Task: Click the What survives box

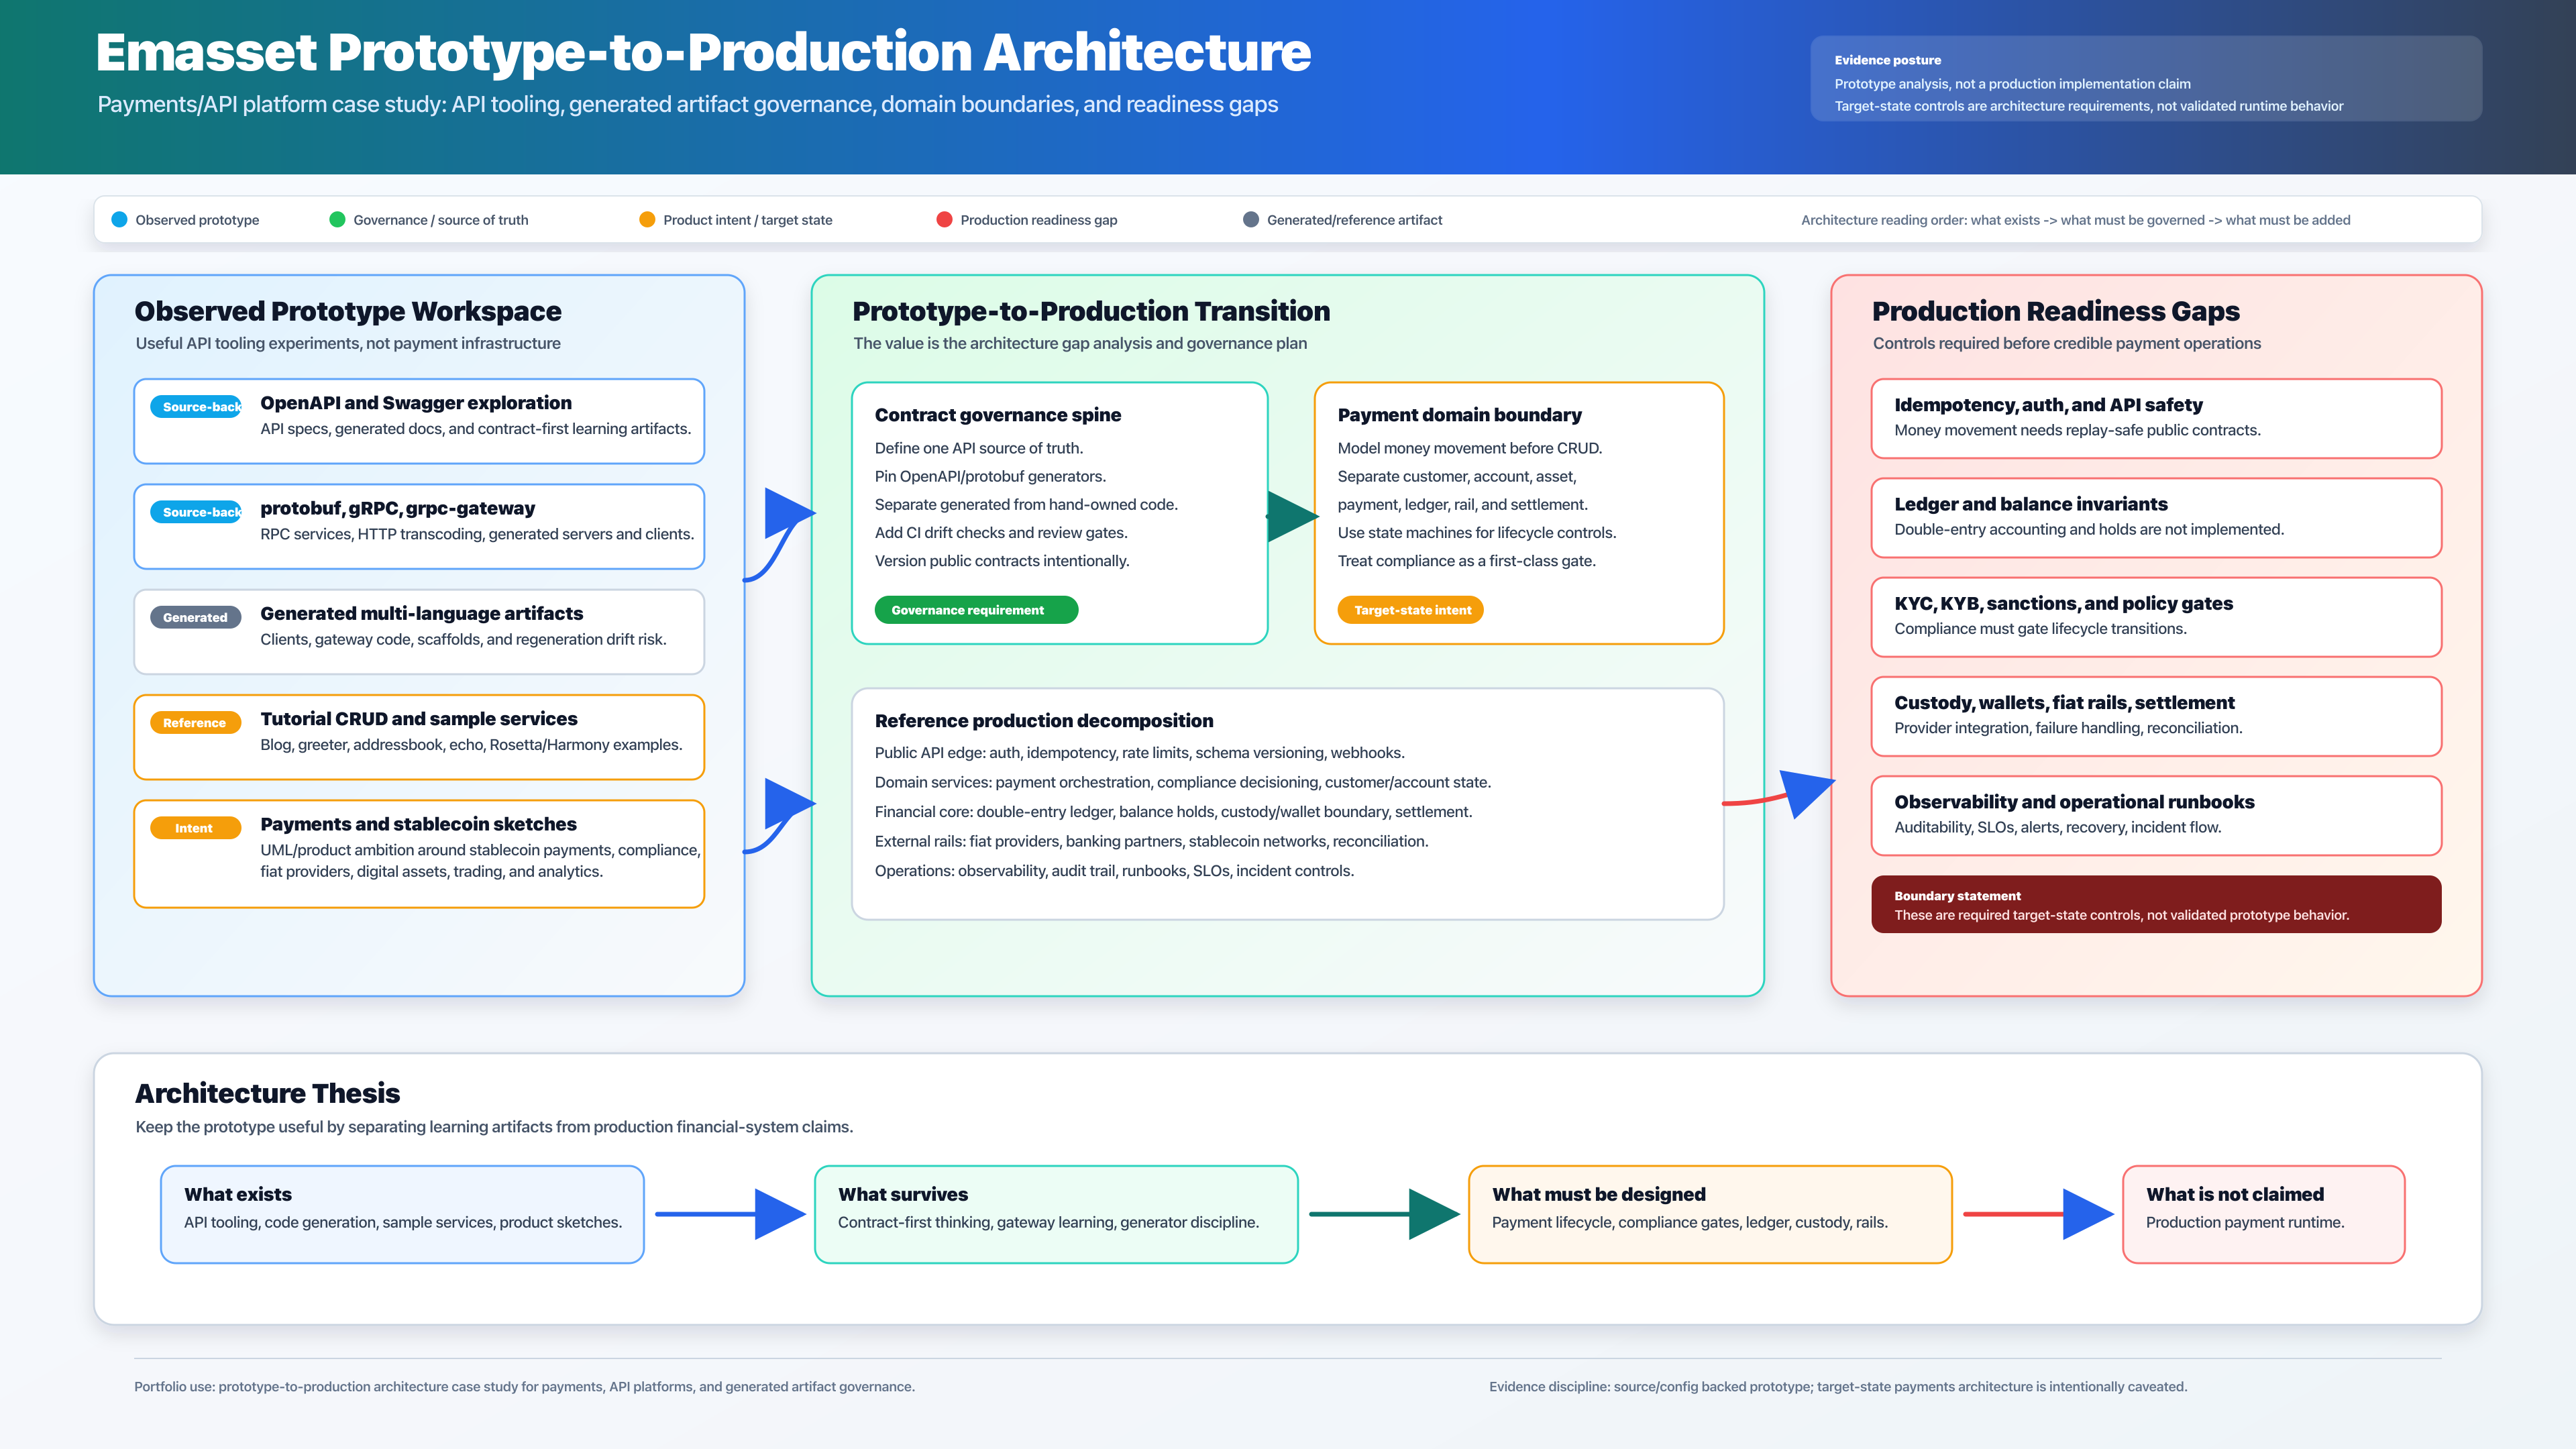Action: tap(1056, 1214)
